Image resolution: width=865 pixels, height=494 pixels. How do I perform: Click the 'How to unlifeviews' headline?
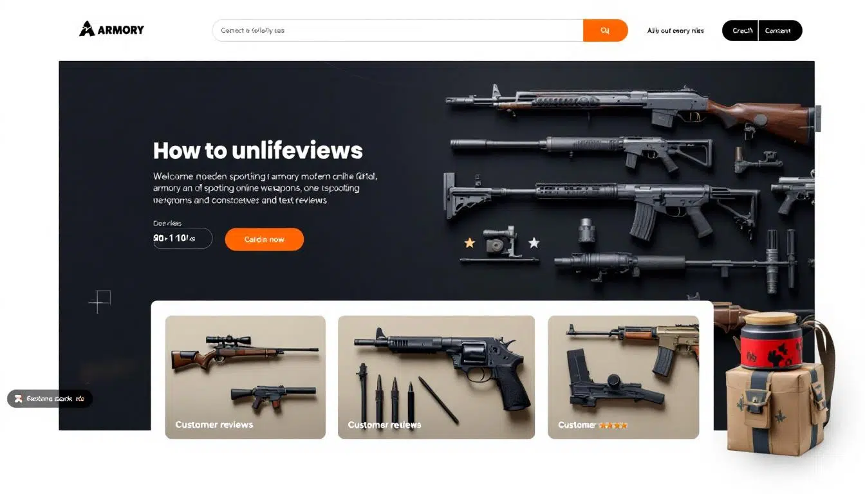[x=258, y=151]
